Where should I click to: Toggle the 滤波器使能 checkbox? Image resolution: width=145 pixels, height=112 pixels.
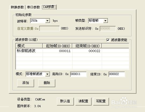[108, 40]
